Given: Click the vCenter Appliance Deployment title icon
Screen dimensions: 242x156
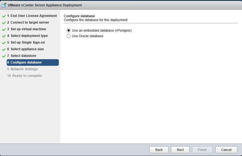Looking at the screenshot, I should click(x=4, y=5).
